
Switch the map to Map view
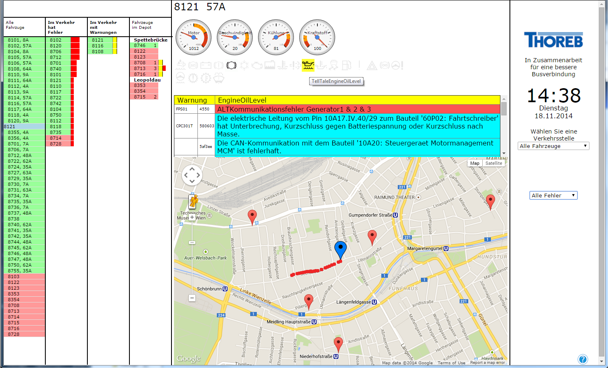[x=474, y=163]
